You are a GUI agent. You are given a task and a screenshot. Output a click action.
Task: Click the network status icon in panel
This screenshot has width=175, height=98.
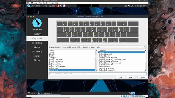point(126,6)
